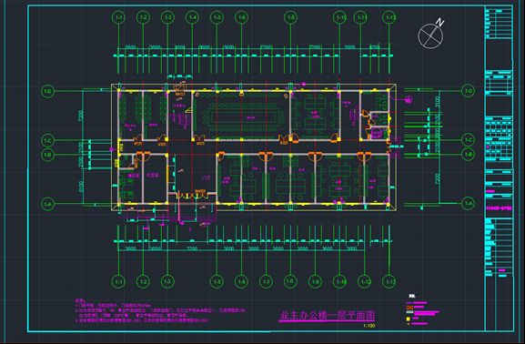Click the top-row grid bubble 1-8
The image size is (525, 344).
(290, 17)
